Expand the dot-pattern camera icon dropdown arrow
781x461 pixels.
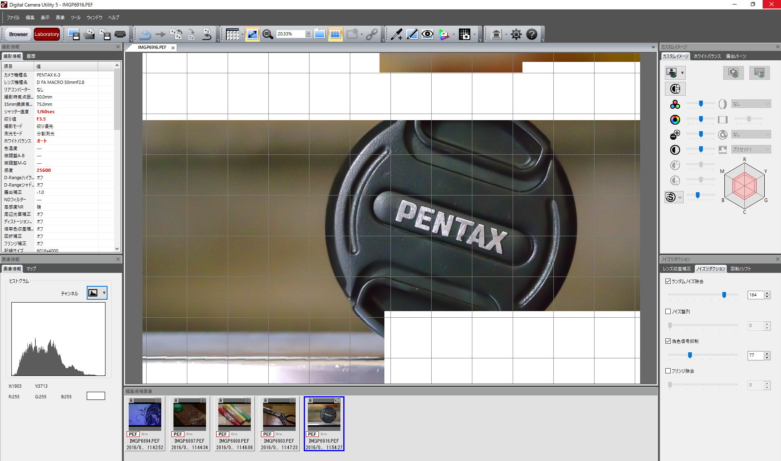pyautogui.click(x=474, y=35)
